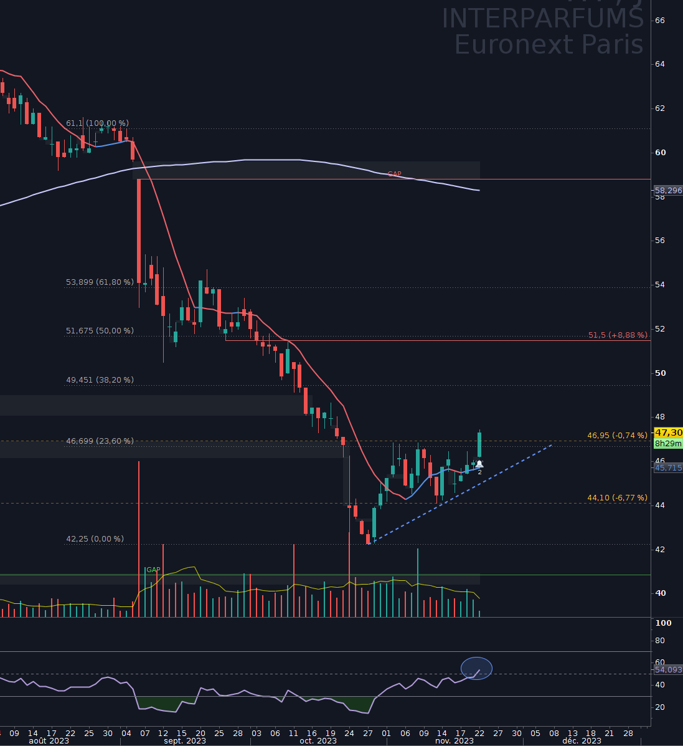Select the green GAP label near volume bars

153,570
